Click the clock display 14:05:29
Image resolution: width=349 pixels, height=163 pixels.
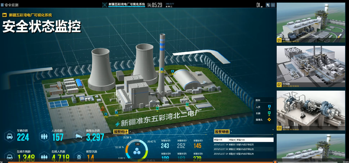155,5
